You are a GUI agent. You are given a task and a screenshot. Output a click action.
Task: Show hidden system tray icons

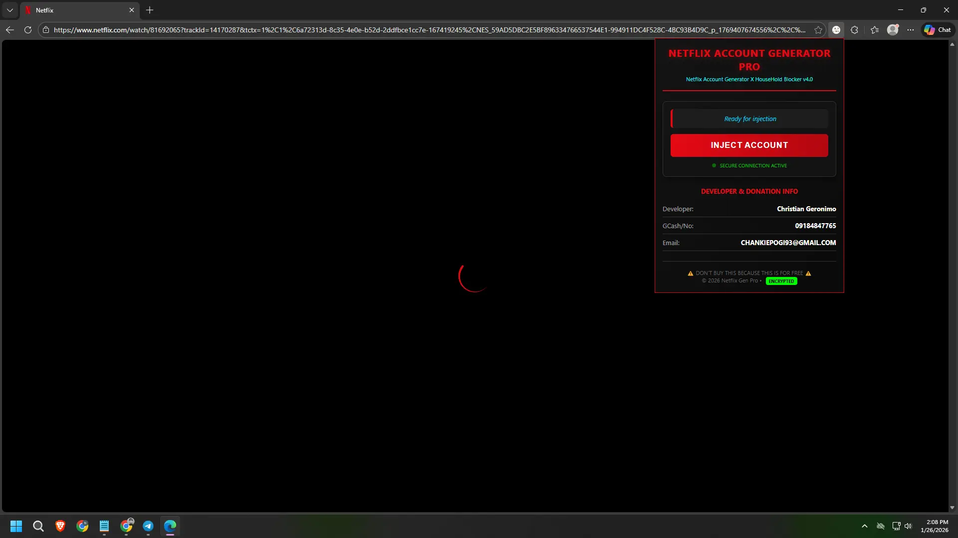(x=865, y=526)
